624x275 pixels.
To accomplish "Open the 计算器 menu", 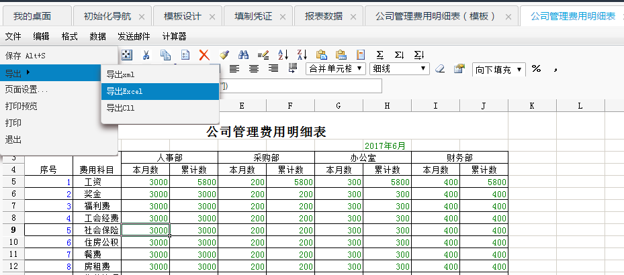I will 175,36.
